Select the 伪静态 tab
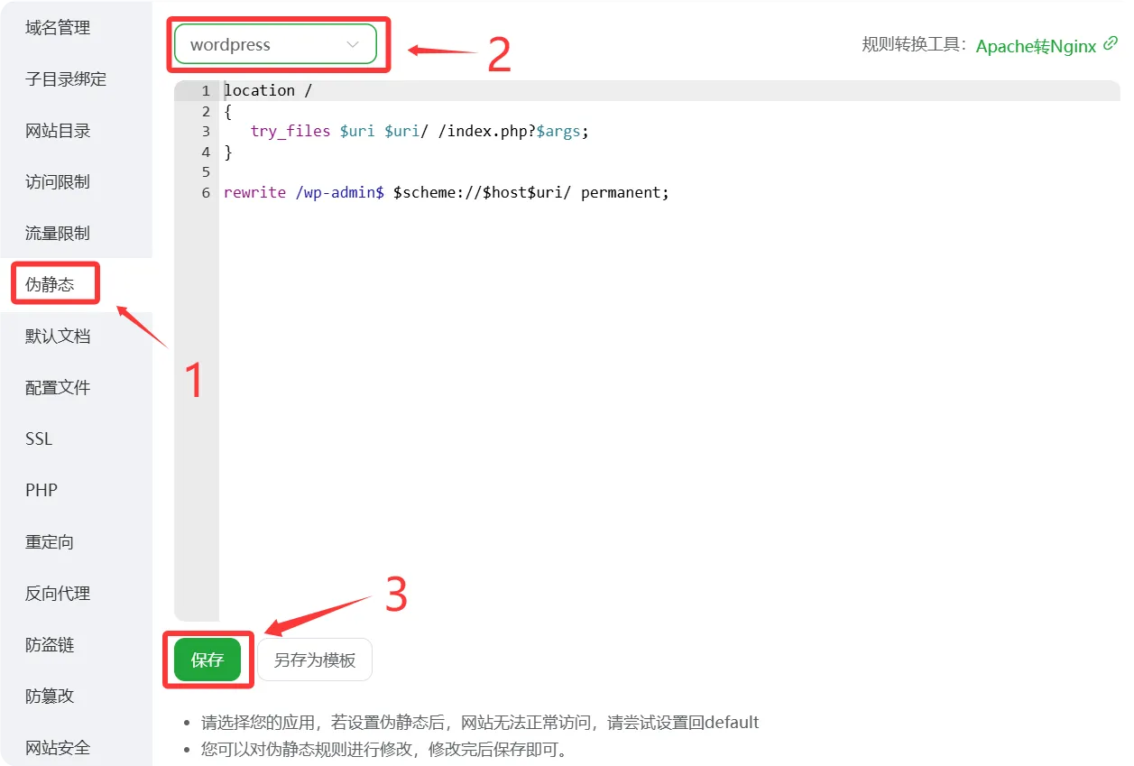Screen dimensions: 1134x766 click(51, 285)
